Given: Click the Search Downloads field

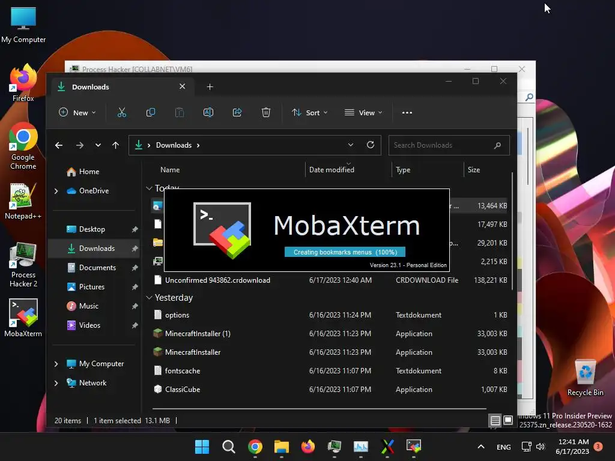Looking at the screenshot, I should click(x=449, y=145).
